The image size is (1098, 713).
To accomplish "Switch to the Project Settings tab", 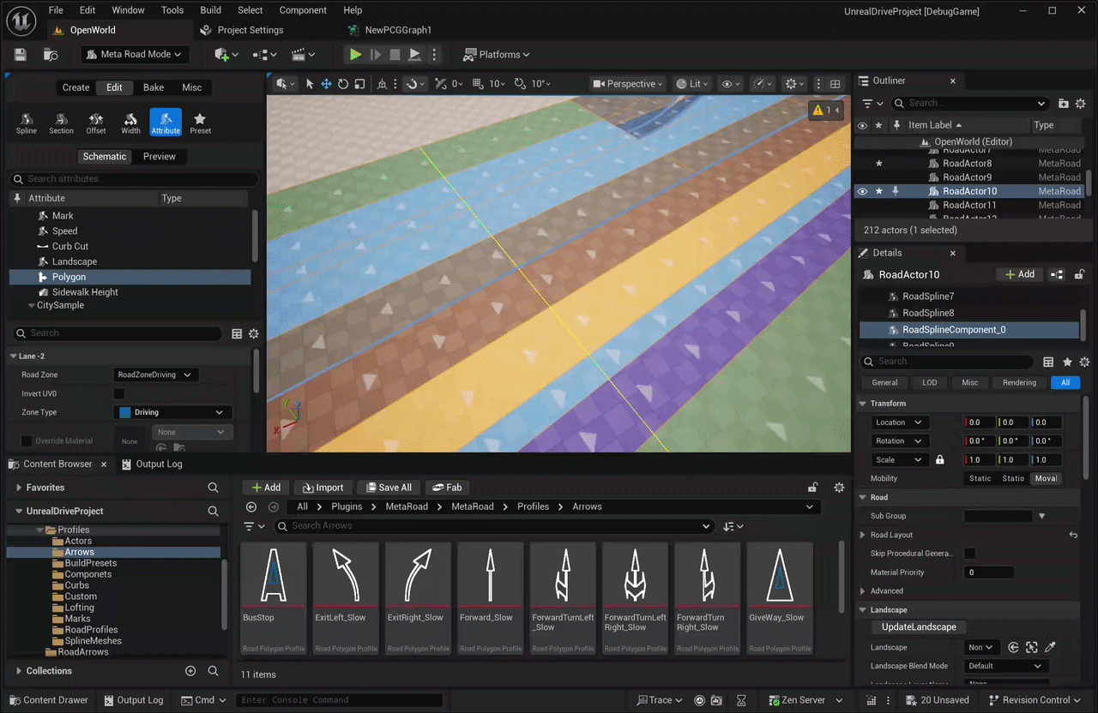I will pos(250,30).
